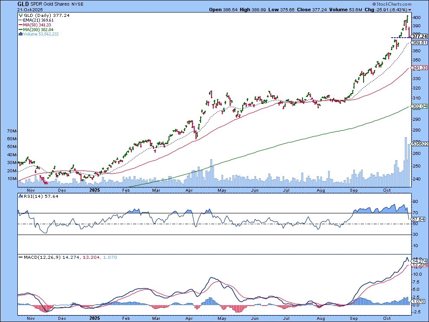Viewport: 429px width, 322px height.
Task: Click the 302.04 MA(200) value tag on axis
Action: (x=419, y=106)
